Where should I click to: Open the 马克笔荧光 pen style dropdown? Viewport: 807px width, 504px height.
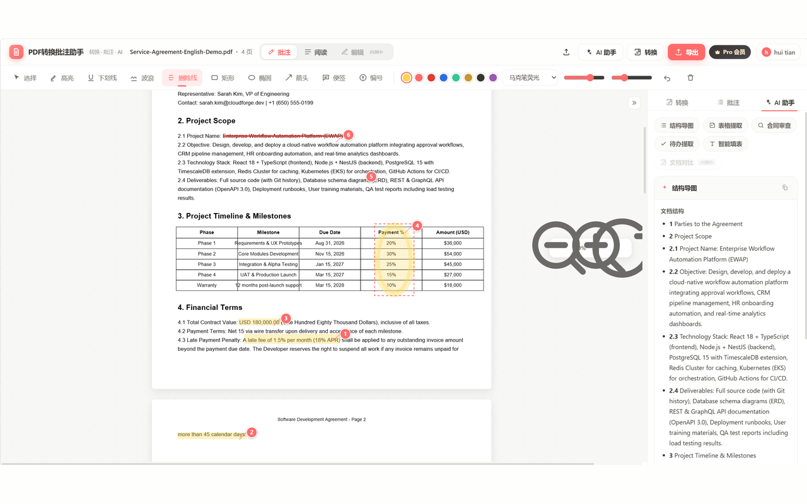click(531, 77)
